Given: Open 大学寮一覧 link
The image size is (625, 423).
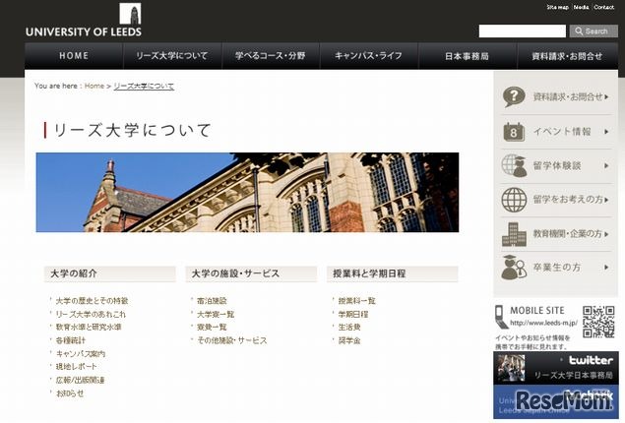Looking at the screenshot, I should [216, 314].
